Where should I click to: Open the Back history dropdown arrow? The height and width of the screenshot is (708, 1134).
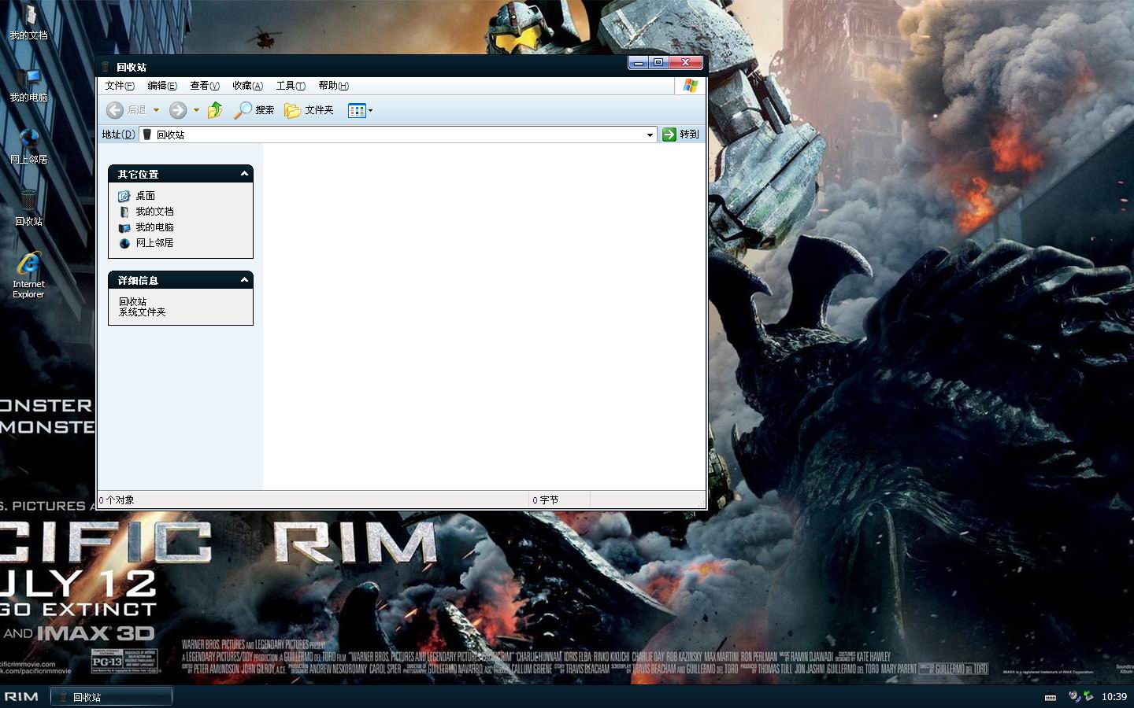[x=156, y=110]
